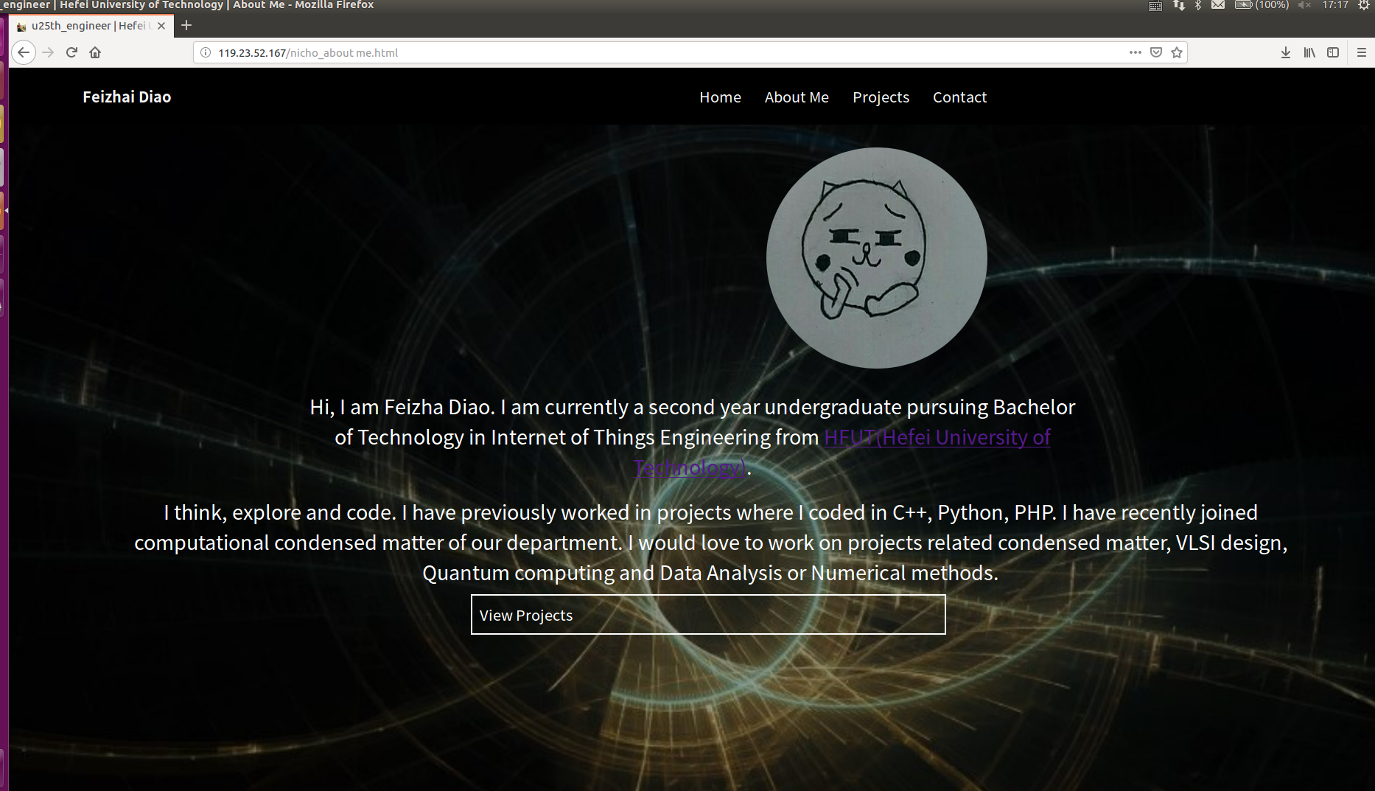Bookmark this page with the star icon
The height and width of the screenshot is (791, 1375).
(1177, 52)
